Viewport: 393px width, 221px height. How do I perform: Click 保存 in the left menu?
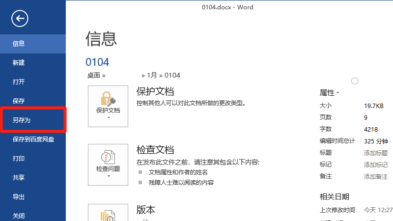(19, 101)
